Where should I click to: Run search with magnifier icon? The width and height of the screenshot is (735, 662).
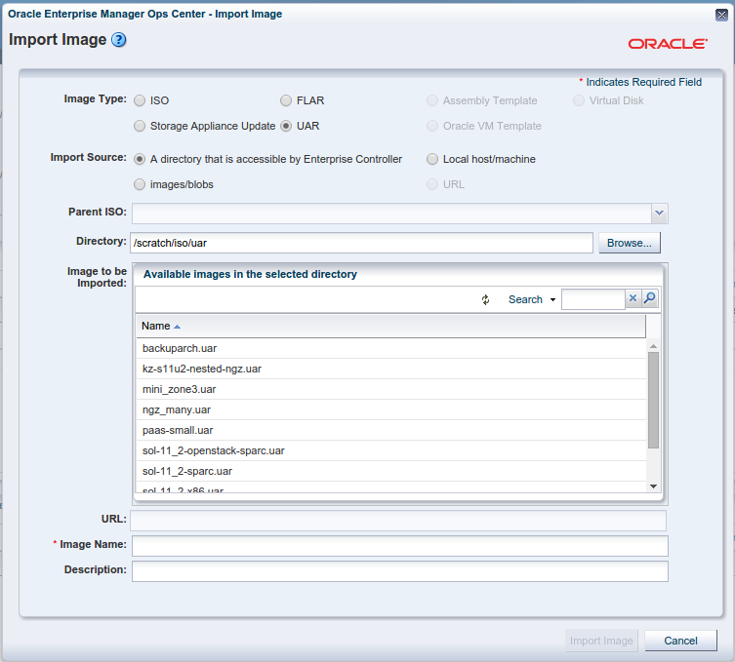650,298
